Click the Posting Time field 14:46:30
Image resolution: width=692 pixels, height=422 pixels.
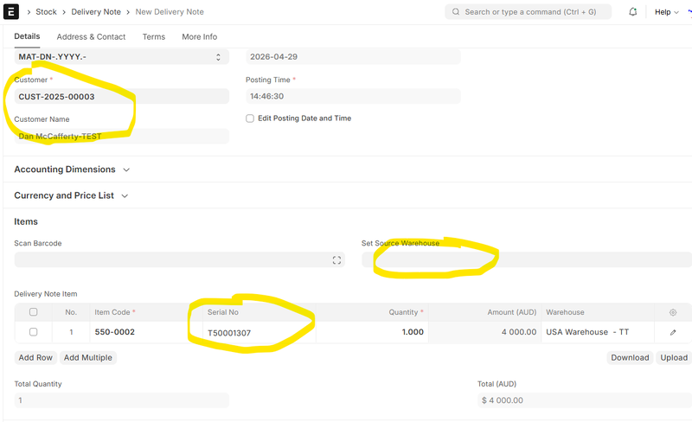[353, 96]
